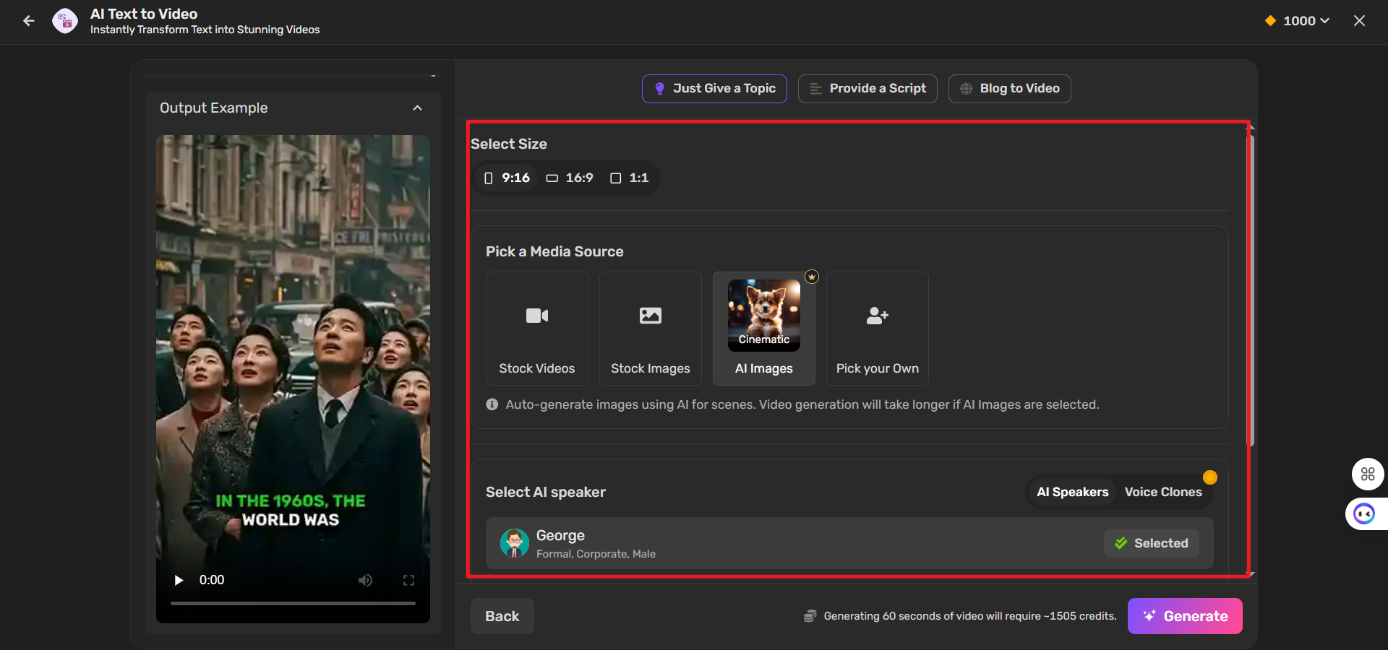Viewport: 1388px width, 650px height.
Task: Mute the example video audio
Action: coord(365,580)
